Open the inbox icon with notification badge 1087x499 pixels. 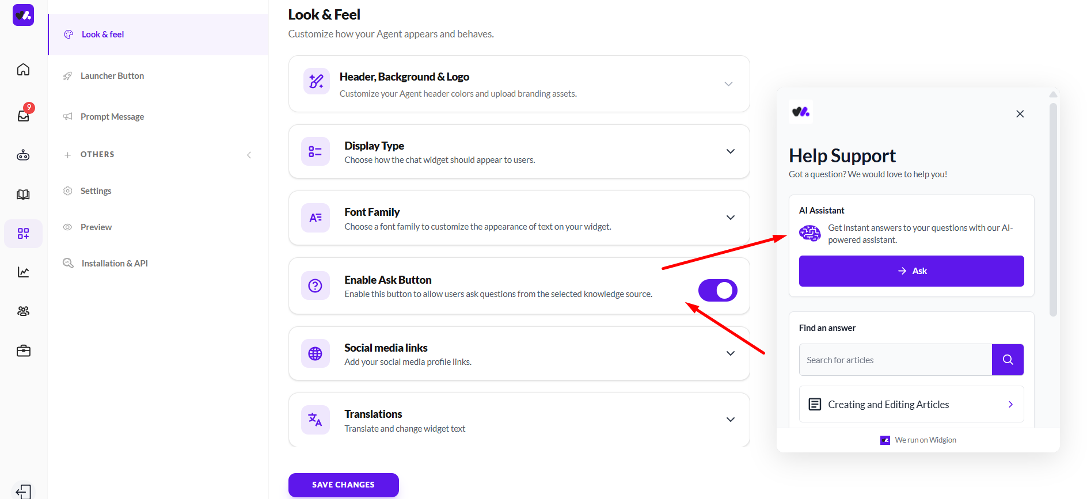[x=23, y=115]
